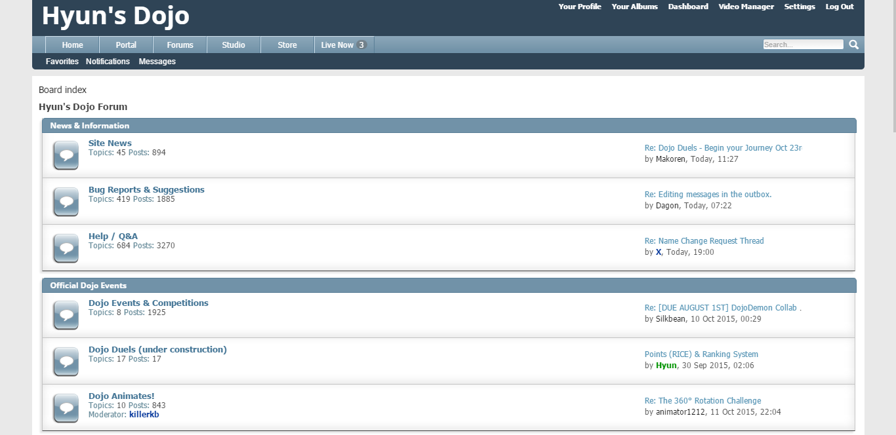This screenshot has width=896, height=435.
Task: Click the Live Now count badge 3
Action: pos(361,45)
